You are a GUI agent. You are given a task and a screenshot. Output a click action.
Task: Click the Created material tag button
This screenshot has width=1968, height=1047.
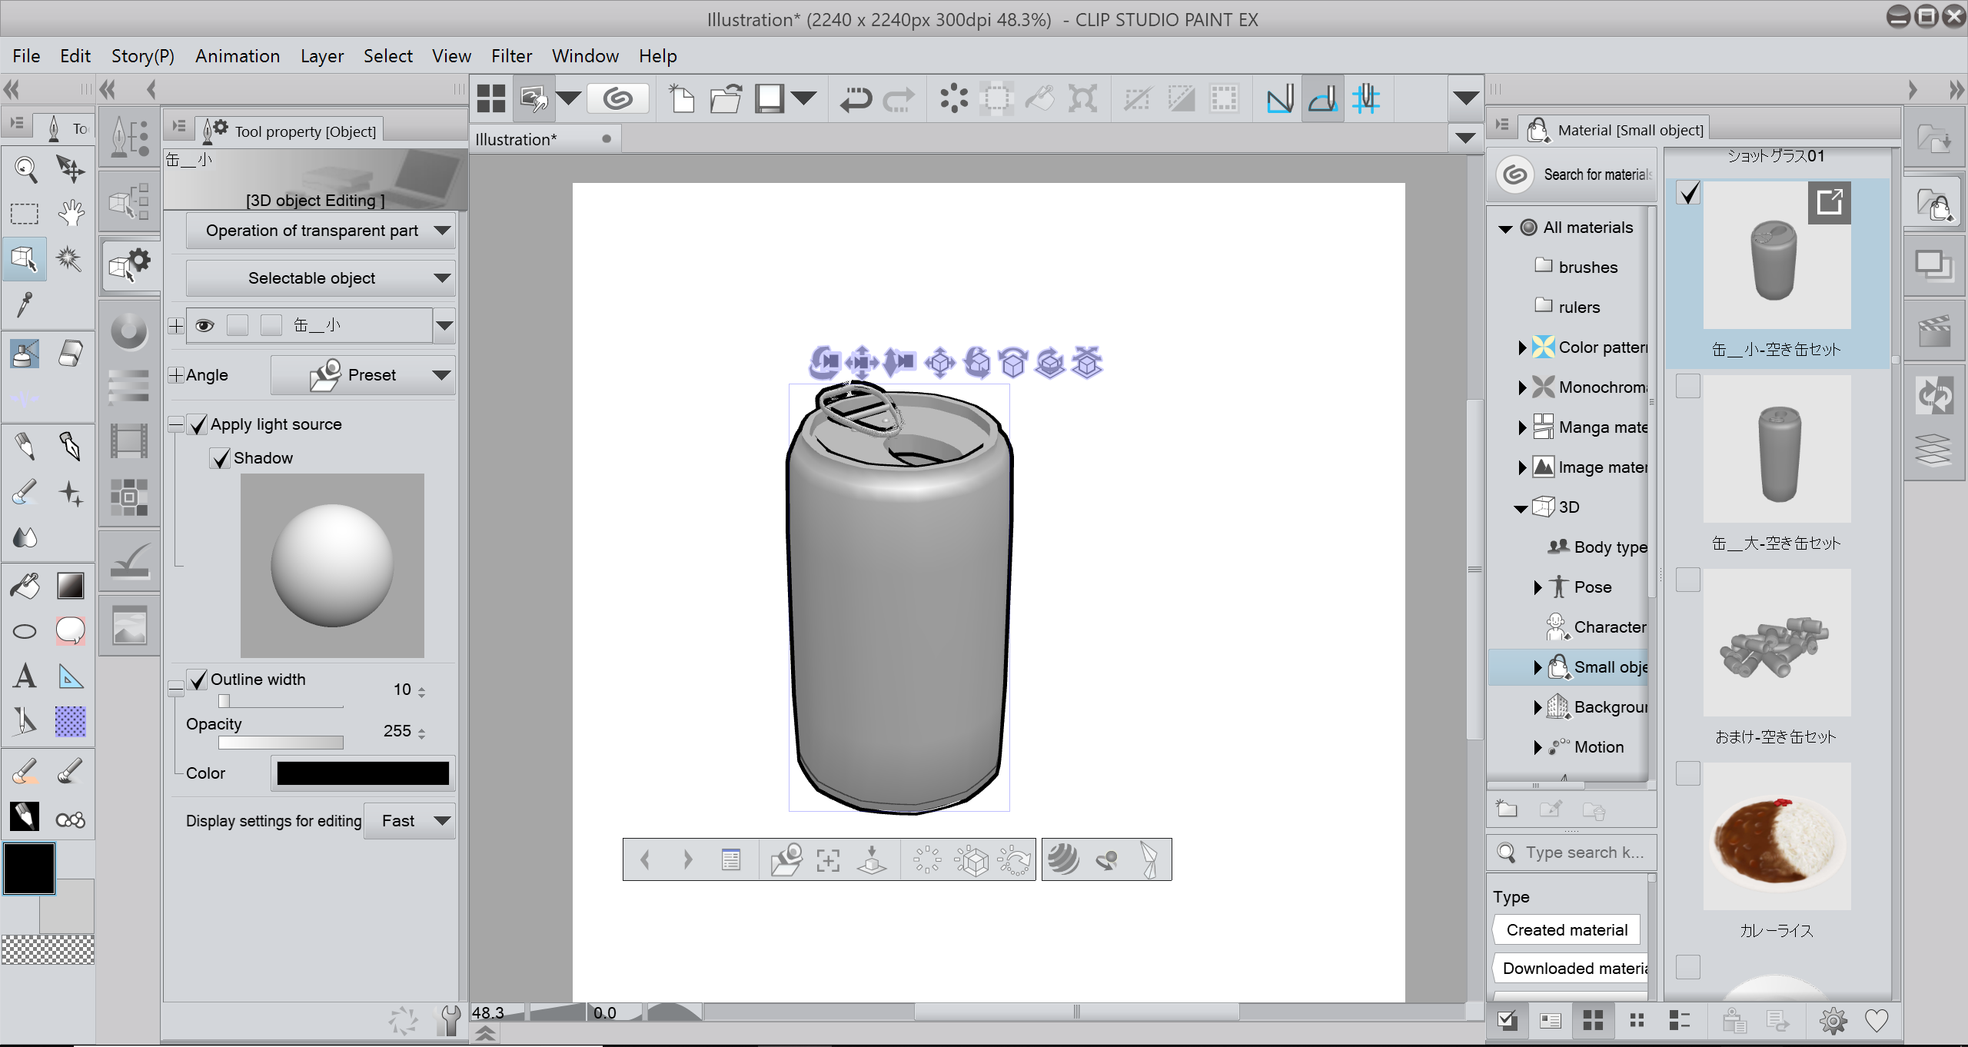click(1566, 930)
